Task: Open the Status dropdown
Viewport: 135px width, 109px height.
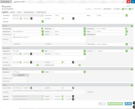Action: pos(127,15)
